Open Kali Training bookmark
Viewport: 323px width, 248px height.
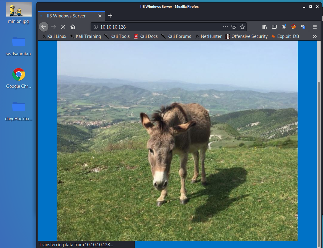[85, 36]
